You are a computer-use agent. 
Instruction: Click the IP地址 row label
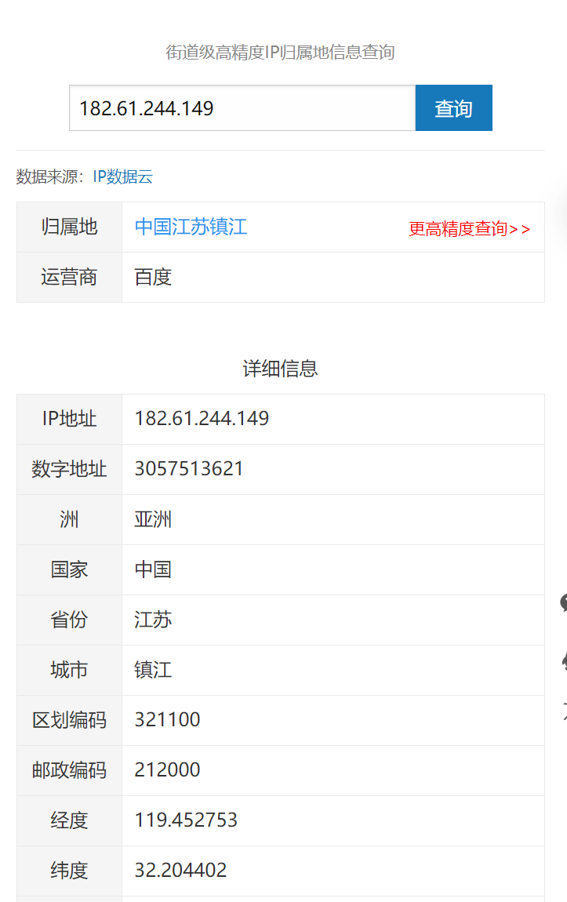69,419
